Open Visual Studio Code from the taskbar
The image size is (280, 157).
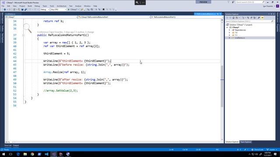(47, 154)
